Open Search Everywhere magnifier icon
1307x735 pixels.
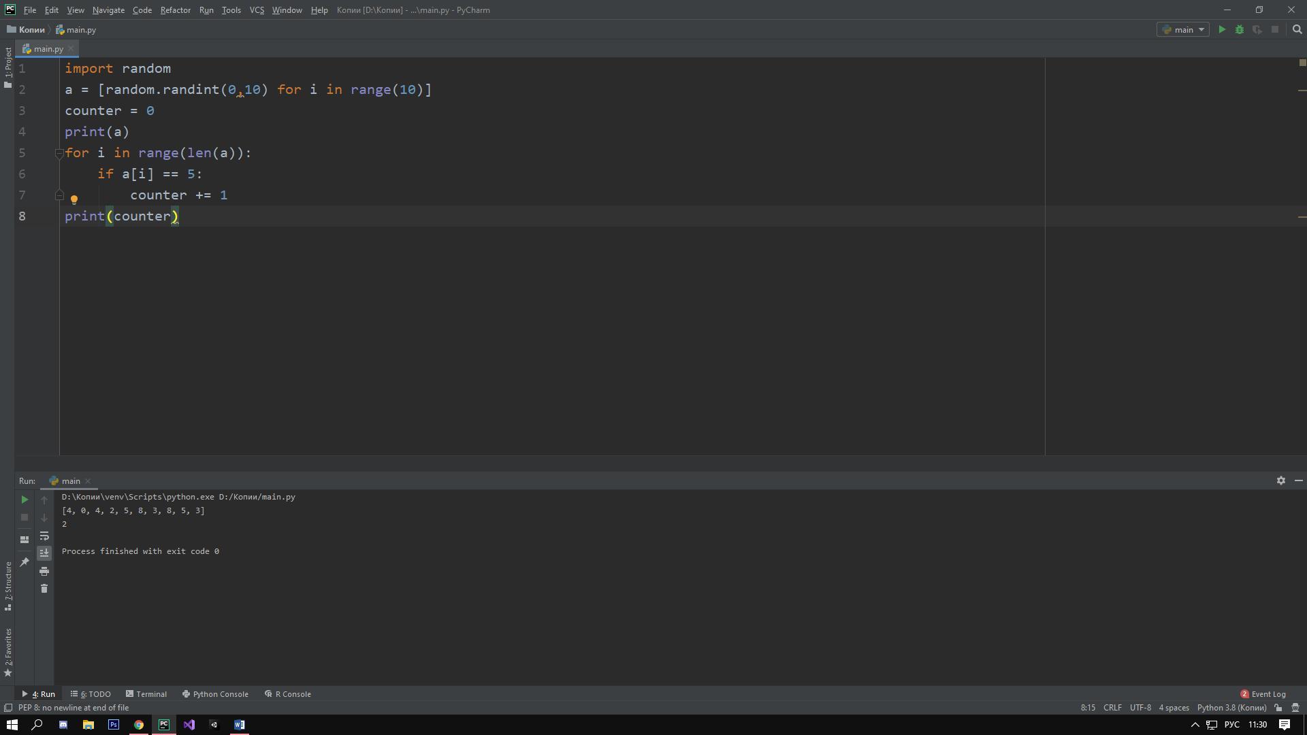pos(1297,30)
